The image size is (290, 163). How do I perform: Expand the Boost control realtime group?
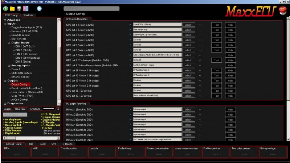pos(4,125)
